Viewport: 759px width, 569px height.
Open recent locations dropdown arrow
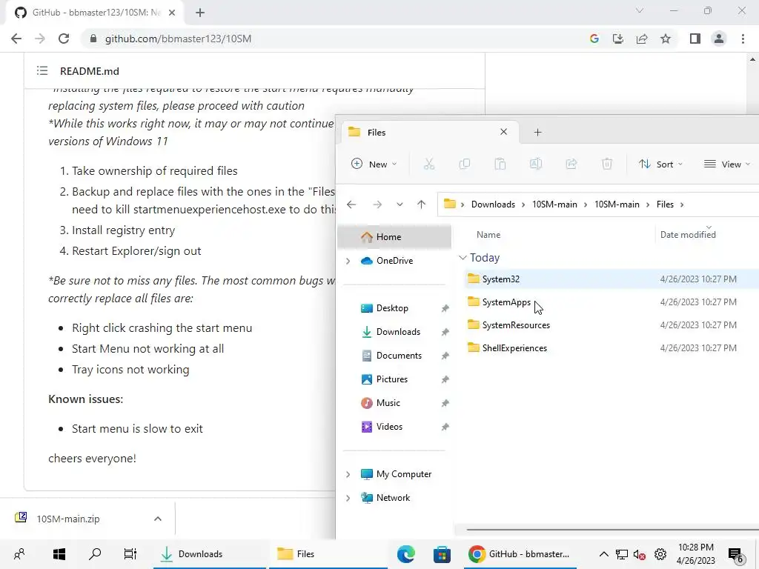coord(400,204)
